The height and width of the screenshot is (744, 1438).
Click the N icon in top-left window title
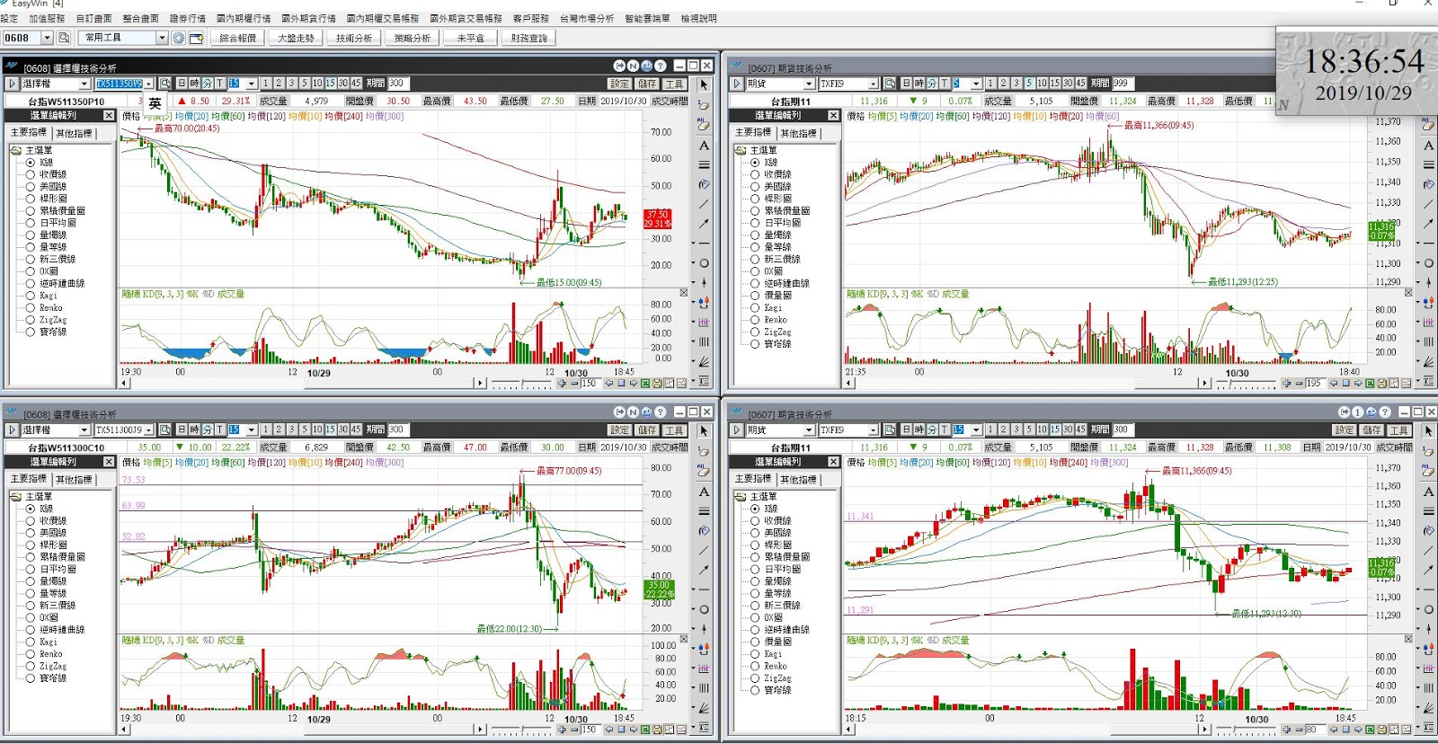(634, 66)
